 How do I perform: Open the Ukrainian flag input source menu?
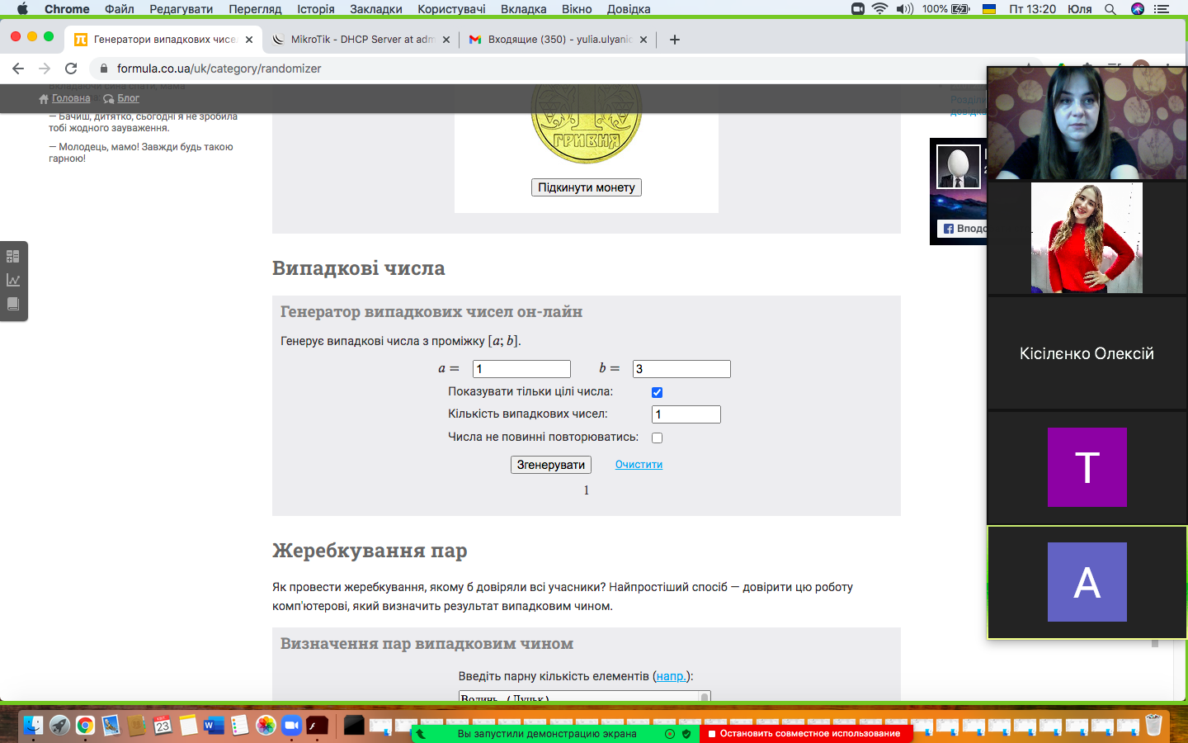(988, 9)
